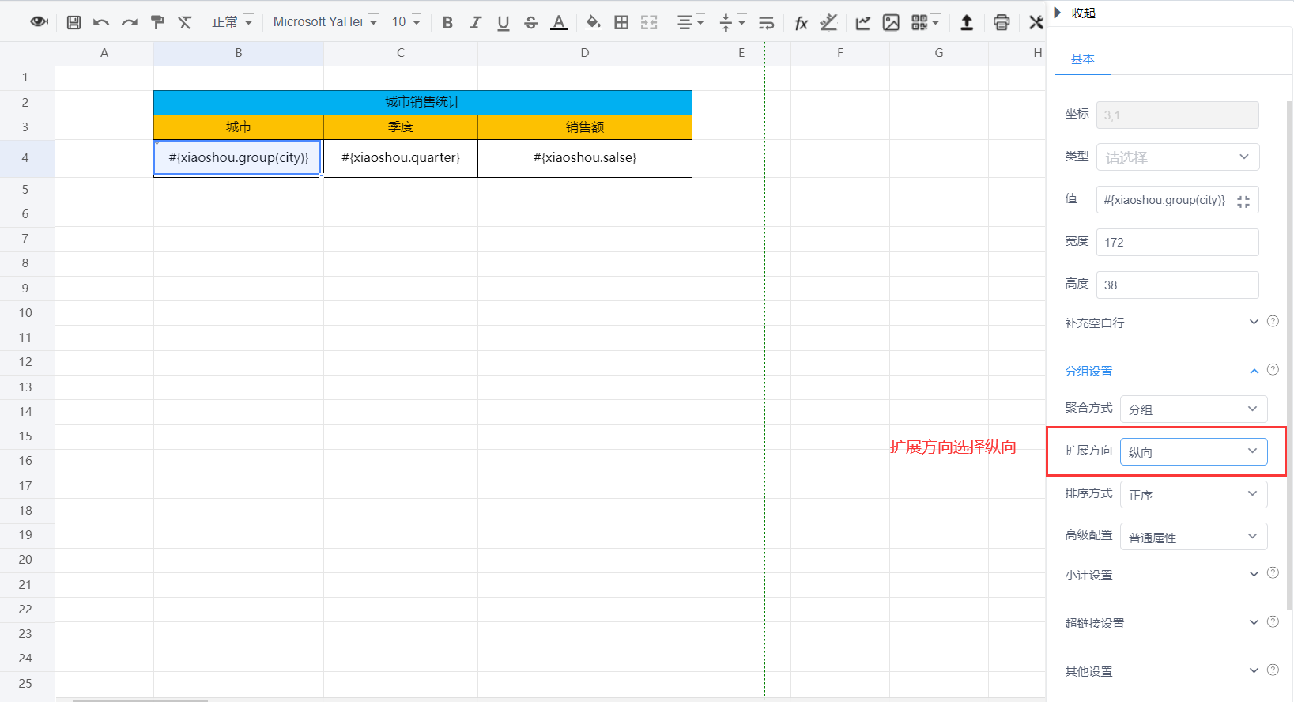
Task: Open the borders grid icon
Action: (x=621, y=22)
